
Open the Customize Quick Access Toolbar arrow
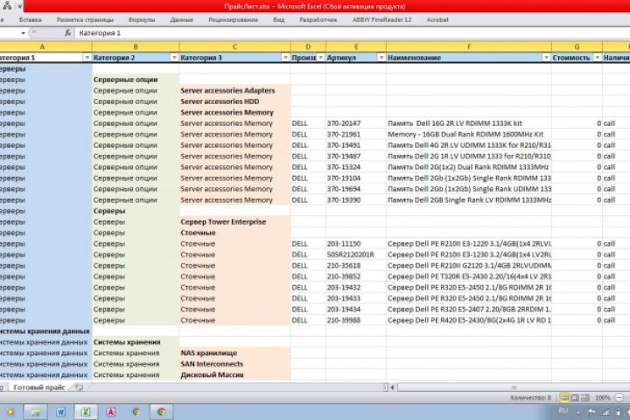[19, 6]
